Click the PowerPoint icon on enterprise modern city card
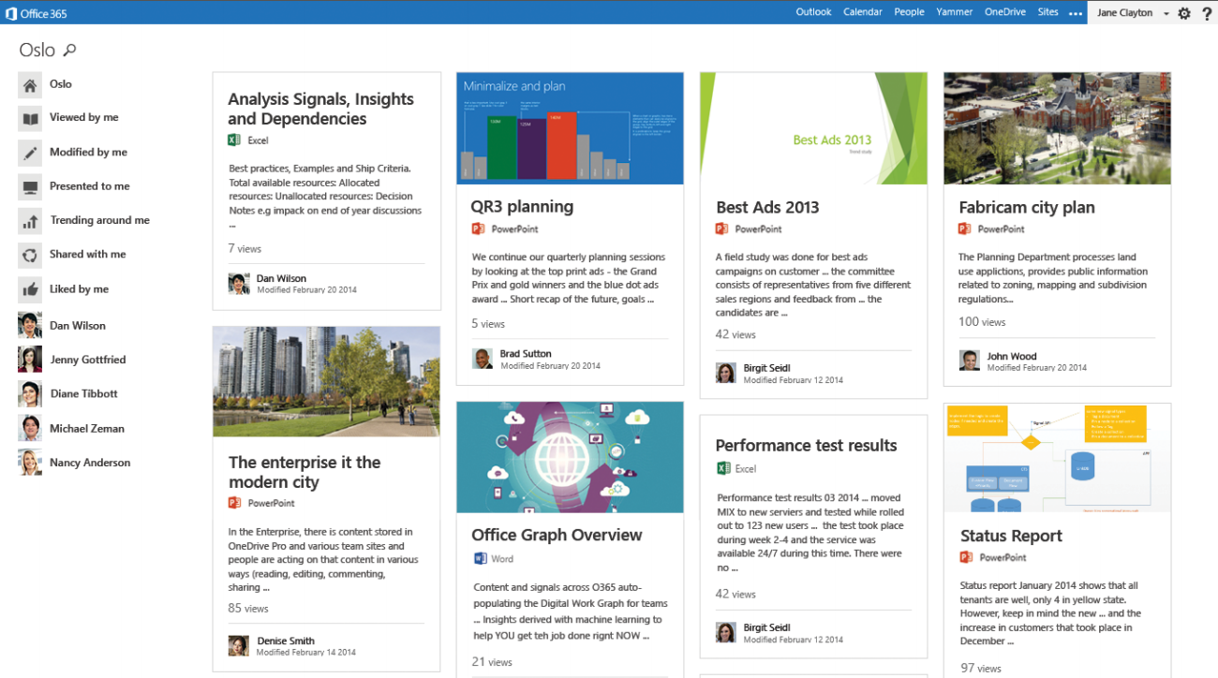This screenshot has height=678, width=1218. click(234, 503)
